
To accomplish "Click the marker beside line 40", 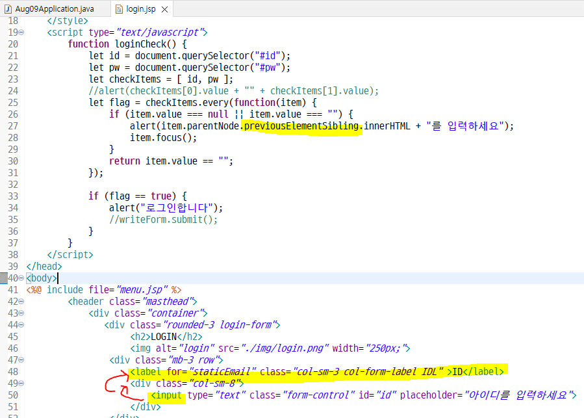I will (x=3, y=278).
